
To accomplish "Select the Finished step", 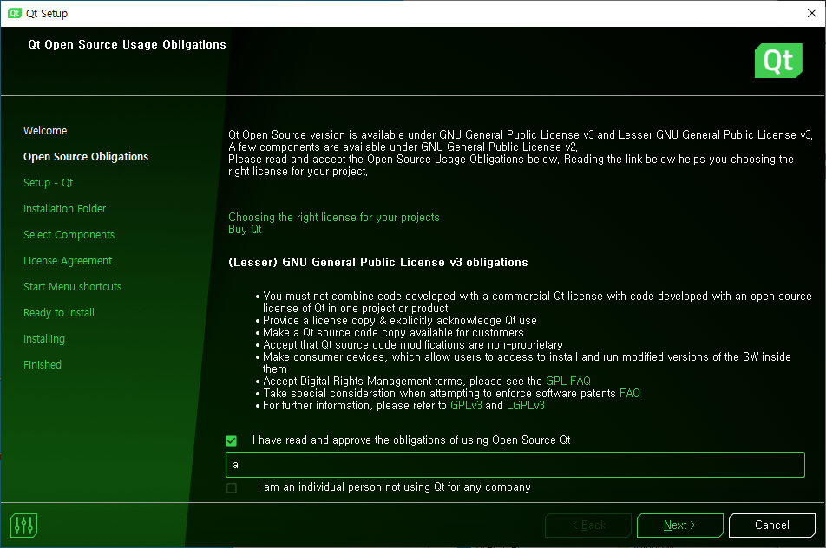I will [43, 365].
